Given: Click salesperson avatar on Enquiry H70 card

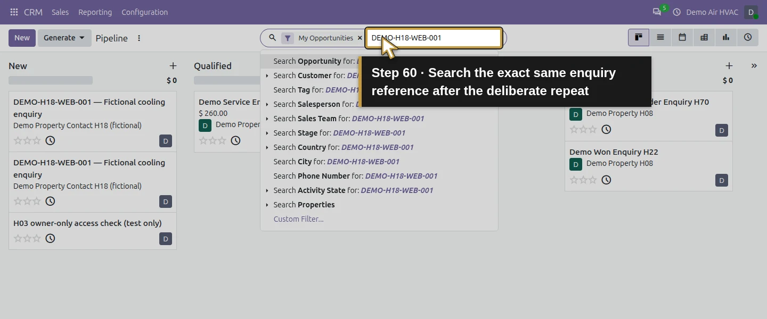Looking at the screenshot, I should click(x=722, y=130).
